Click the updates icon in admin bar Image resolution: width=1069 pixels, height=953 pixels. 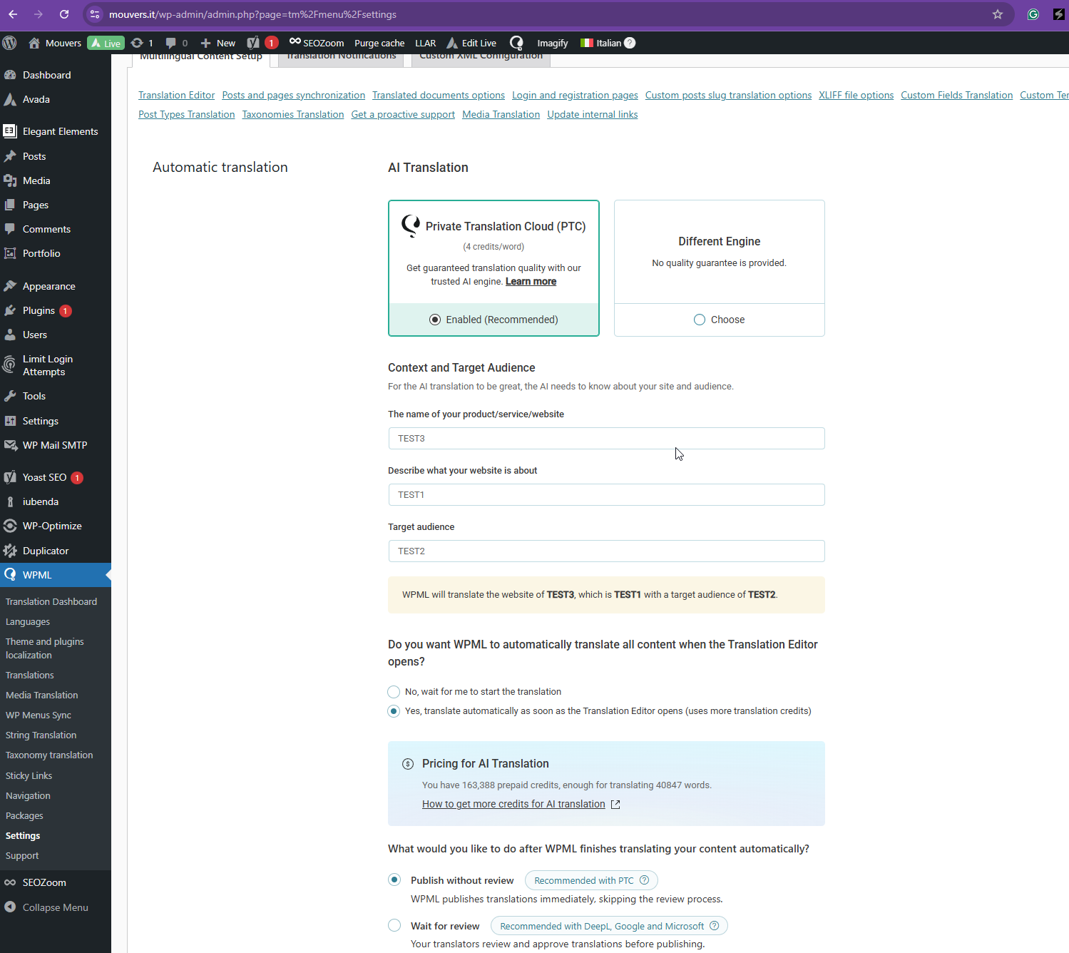tap(137, 43)
